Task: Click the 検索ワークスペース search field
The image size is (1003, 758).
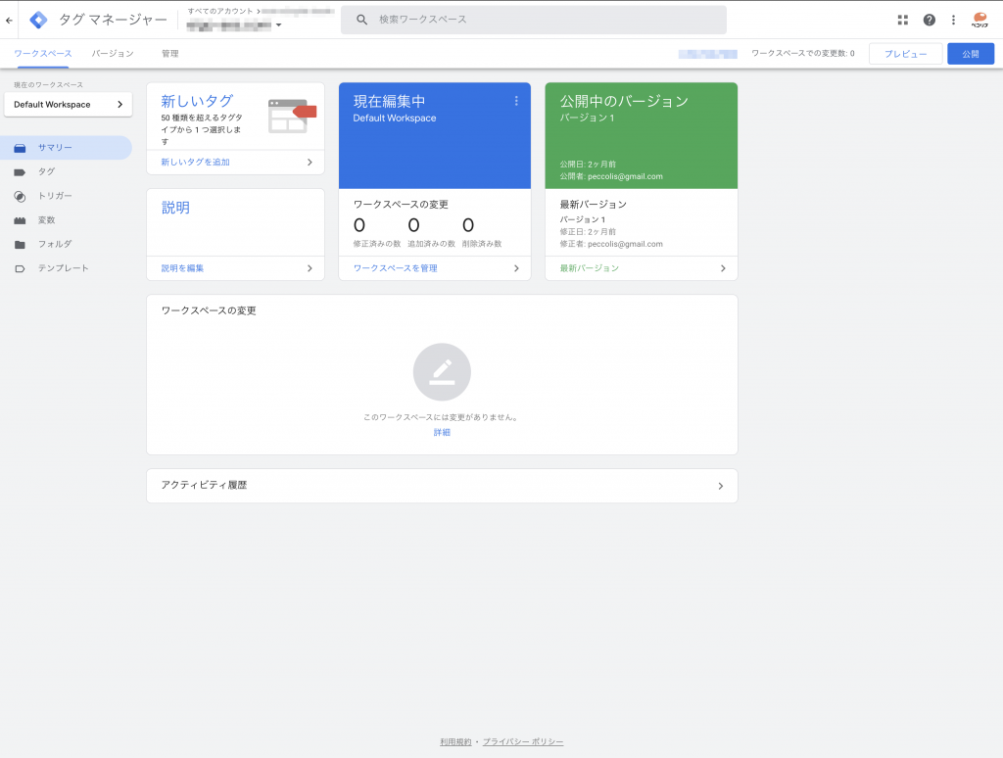Action: [x=534, y=20]
